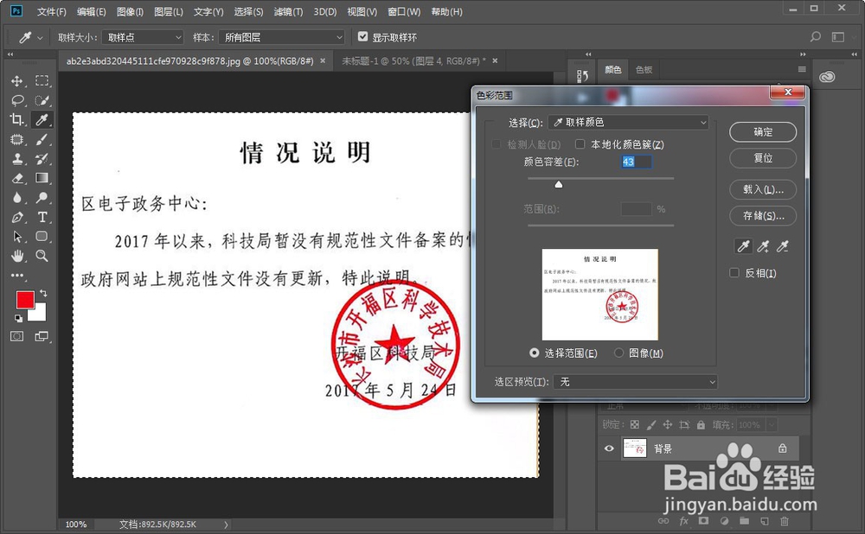Click the 颜色容差 input field

click(636, 162)
